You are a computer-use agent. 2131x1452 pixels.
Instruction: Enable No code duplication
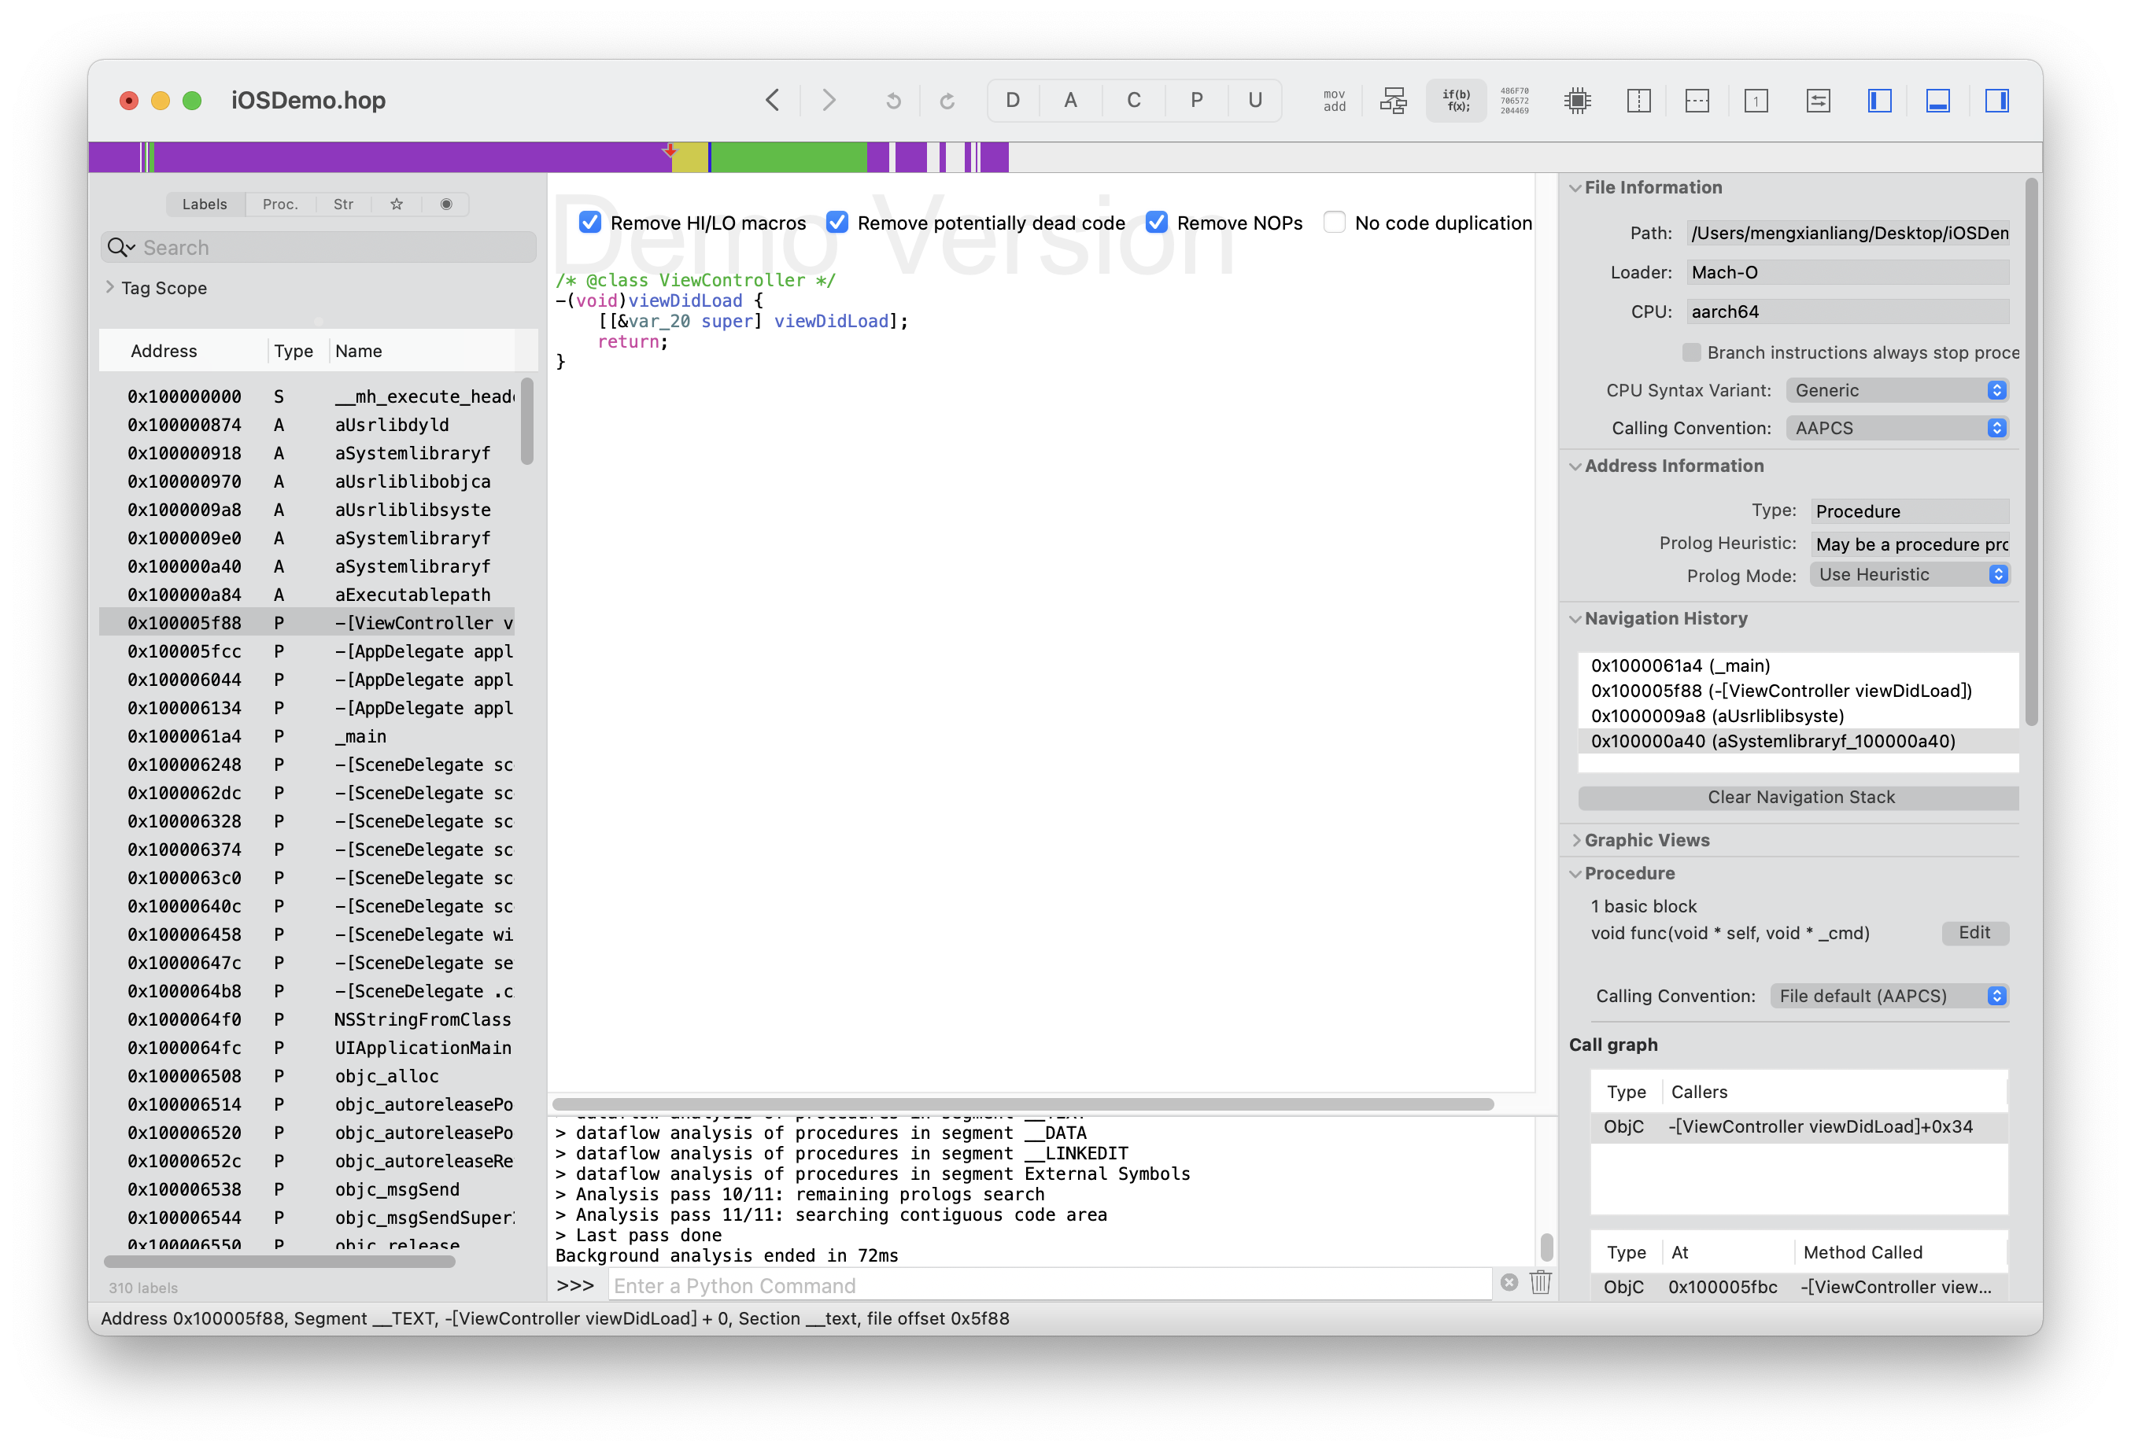pos(1335,223)
